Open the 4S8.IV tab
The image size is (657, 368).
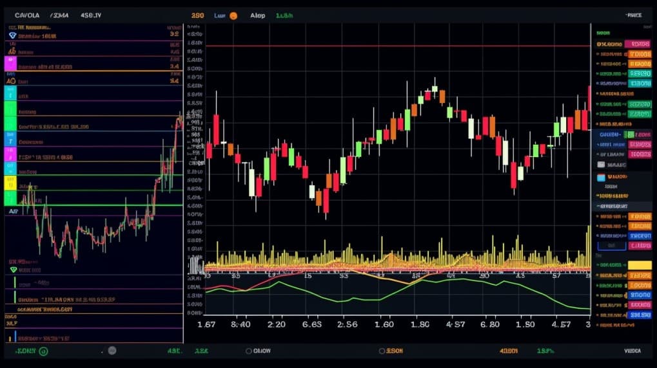[91, 15]
